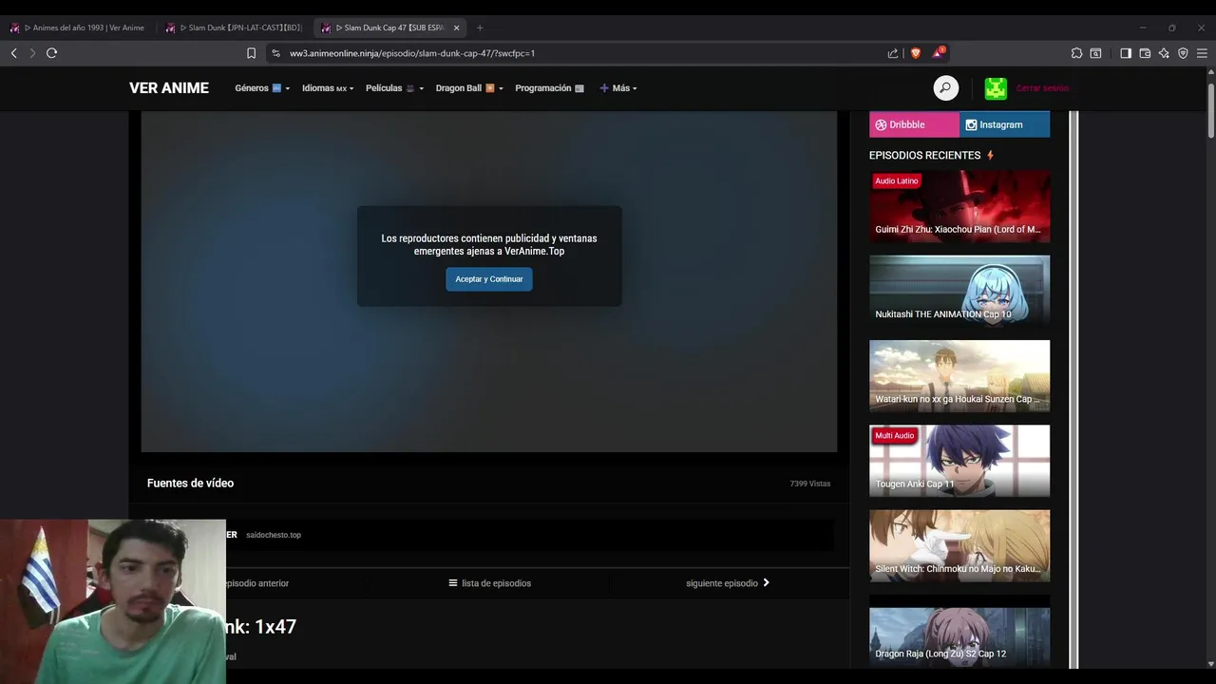Open the Dribbble social button
The image size is (1216, 684).
tap(914, 124)
